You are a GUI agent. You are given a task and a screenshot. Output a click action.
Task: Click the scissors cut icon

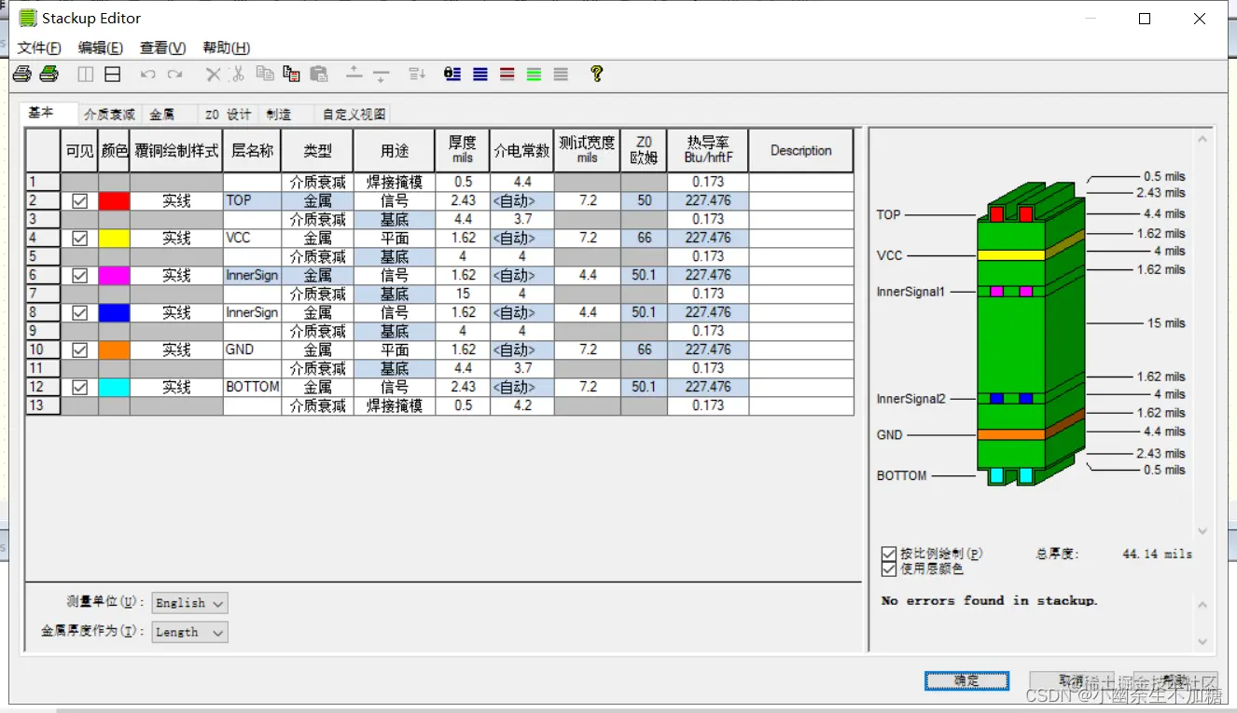[x=238, y=74]
